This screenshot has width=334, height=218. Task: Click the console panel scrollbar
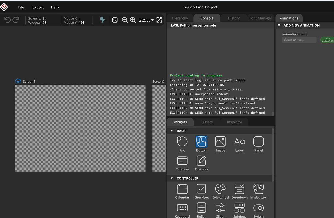click(x=273, y=114)
